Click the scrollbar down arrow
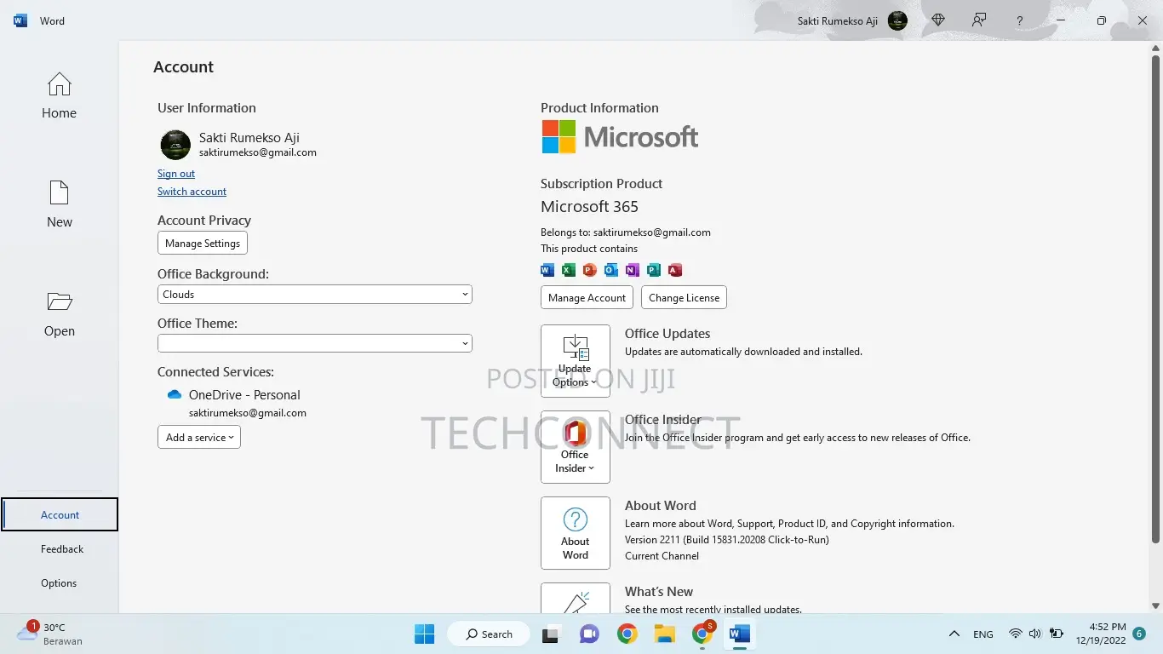The height and width of the screenshot is (654, 1163). pyautogui.click(x=1155, y=605)
